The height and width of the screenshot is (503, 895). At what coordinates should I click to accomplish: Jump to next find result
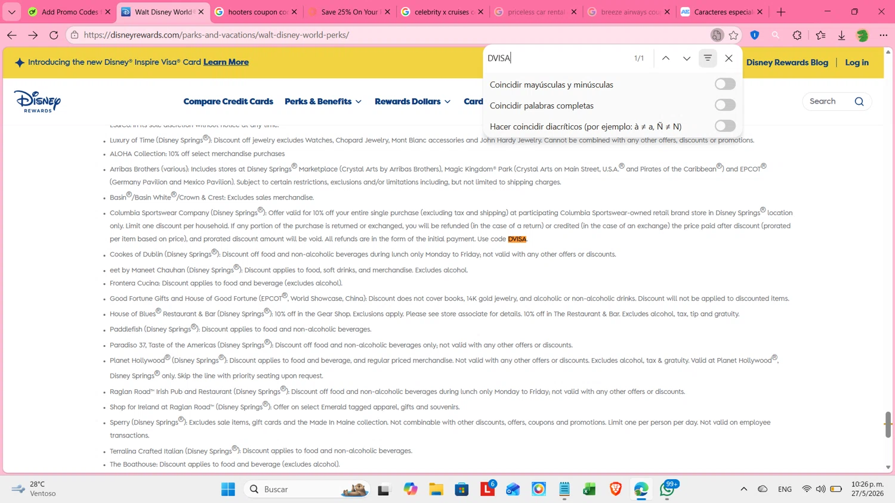coord(687,58)
